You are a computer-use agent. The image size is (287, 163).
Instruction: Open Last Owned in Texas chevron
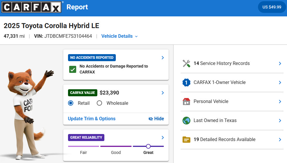(x=280, y=121)
